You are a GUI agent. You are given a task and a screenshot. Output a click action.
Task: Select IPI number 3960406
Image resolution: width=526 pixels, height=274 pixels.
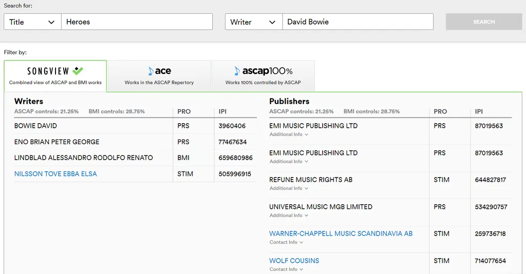232,126
